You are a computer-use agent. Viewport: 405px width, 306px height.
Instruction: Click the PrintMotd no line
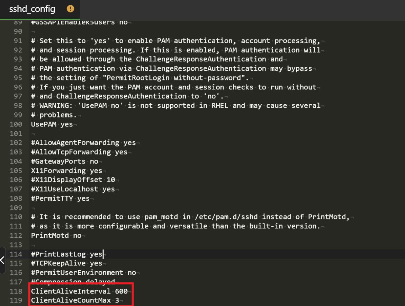(56, 235)
